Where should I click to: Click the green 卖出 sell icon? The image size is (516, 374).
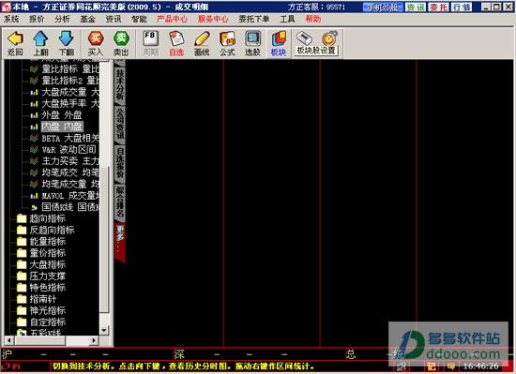pyautogui.click(x=121, y=43)
